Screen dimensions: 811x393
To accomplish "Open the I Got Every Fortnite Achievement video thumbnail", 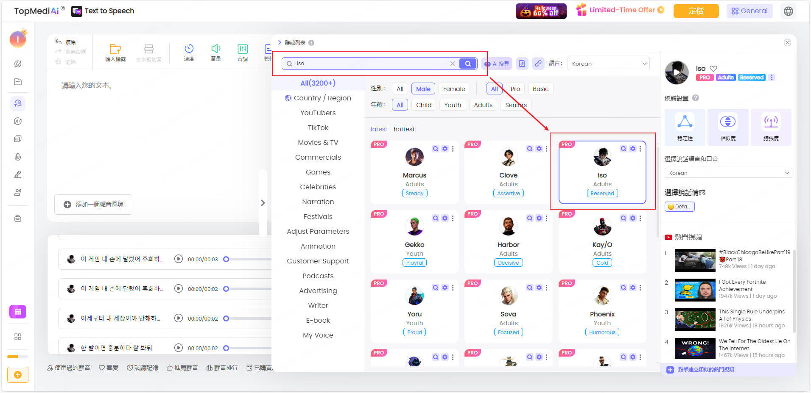I will coord(695,290).
